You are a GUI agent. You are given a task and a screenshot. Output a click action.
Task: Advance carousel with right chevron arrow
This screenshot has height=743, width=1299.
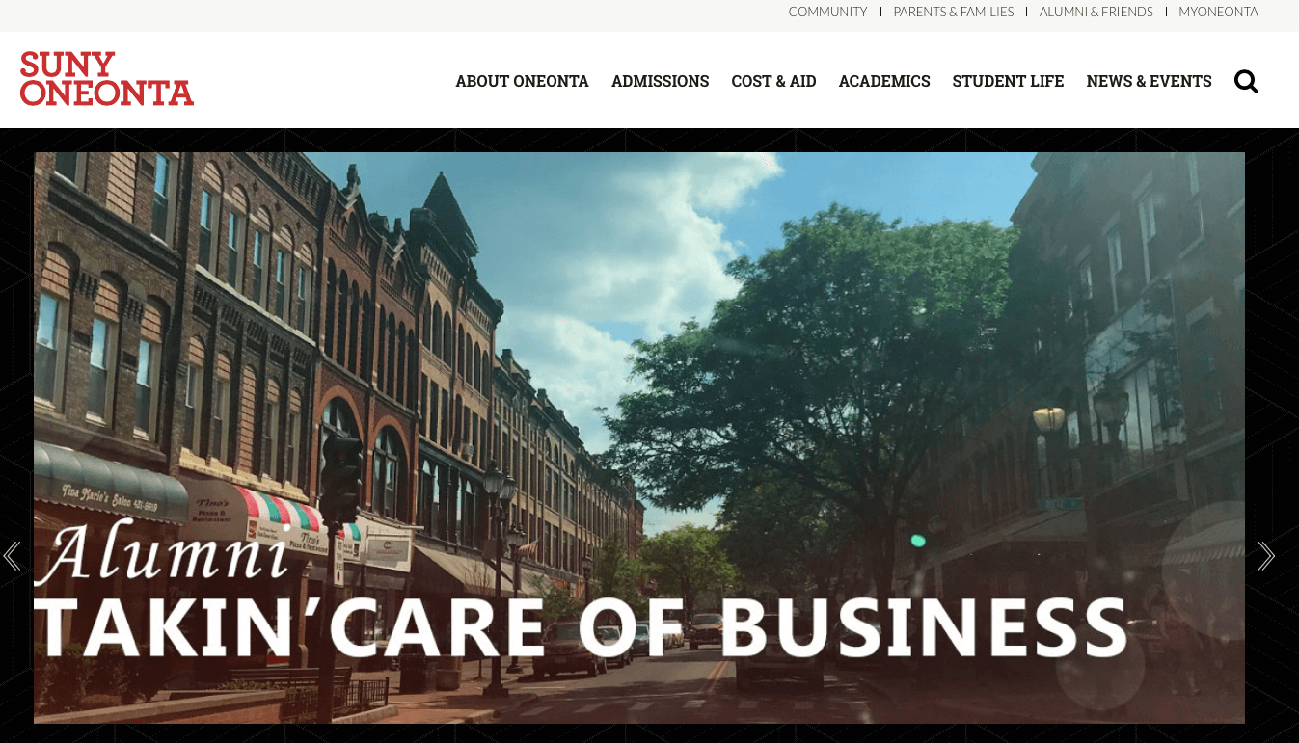click(1266, 556)
